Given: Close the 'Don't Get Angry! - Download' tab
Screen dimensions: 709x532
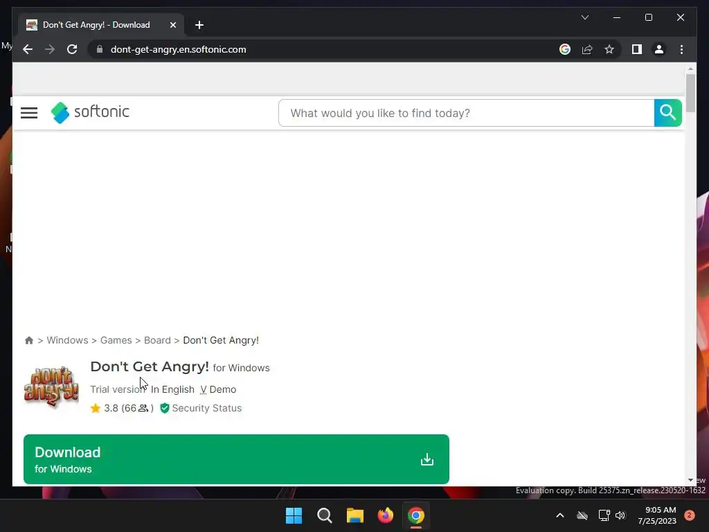Looking at the screenshot, I should (172, 25).
